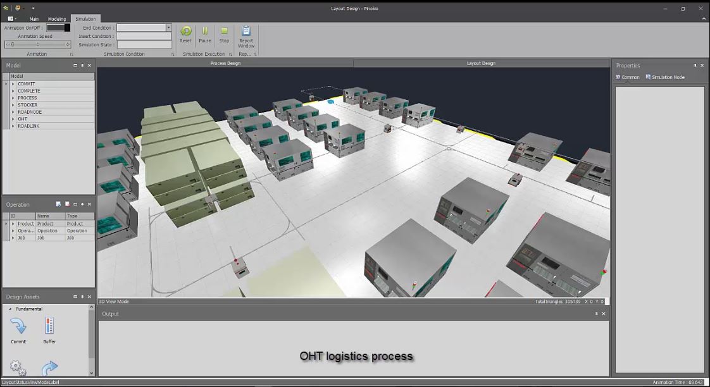Image resolution: width=710 pixels, height=387 pixels.
Task: Pin the Output panel
Action: coord(596,314)
